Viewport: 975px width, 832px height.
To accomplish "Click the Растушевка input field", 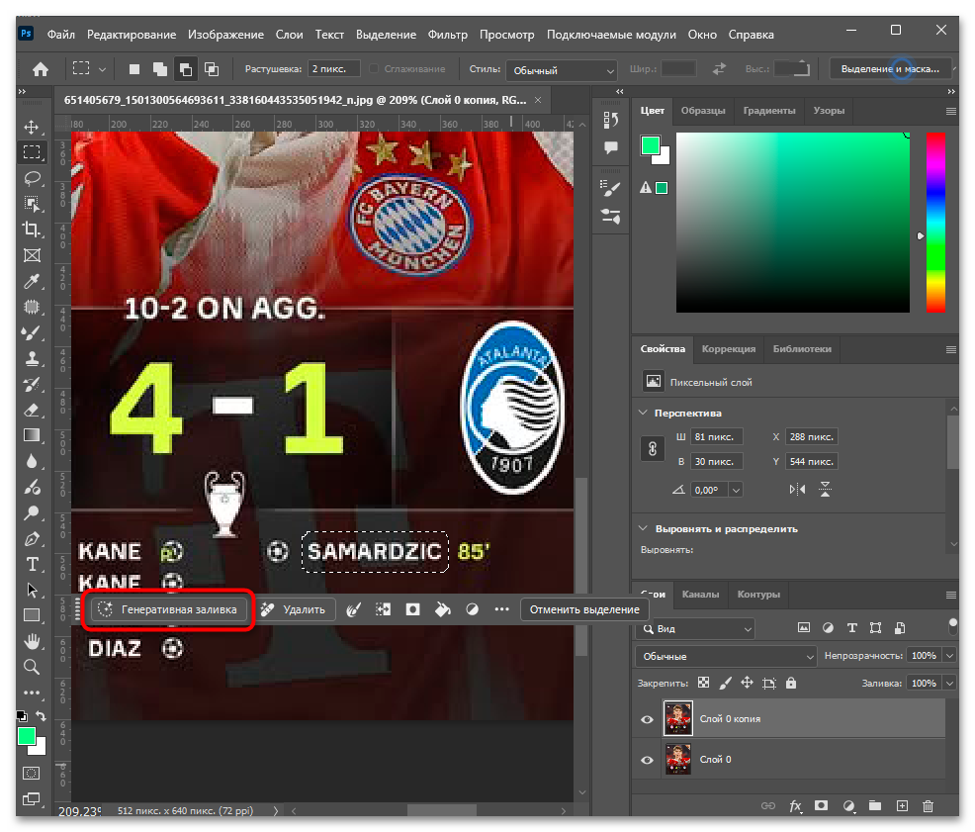I will point(334,69).
